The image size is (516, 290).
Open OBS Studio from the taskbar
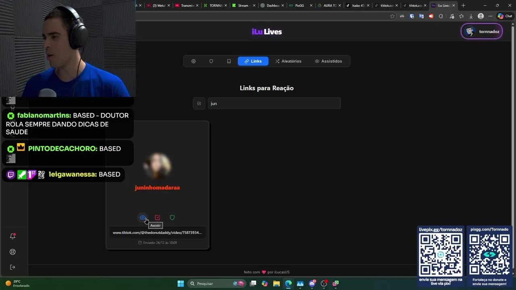pyautogui.click(x=324, y=284)
